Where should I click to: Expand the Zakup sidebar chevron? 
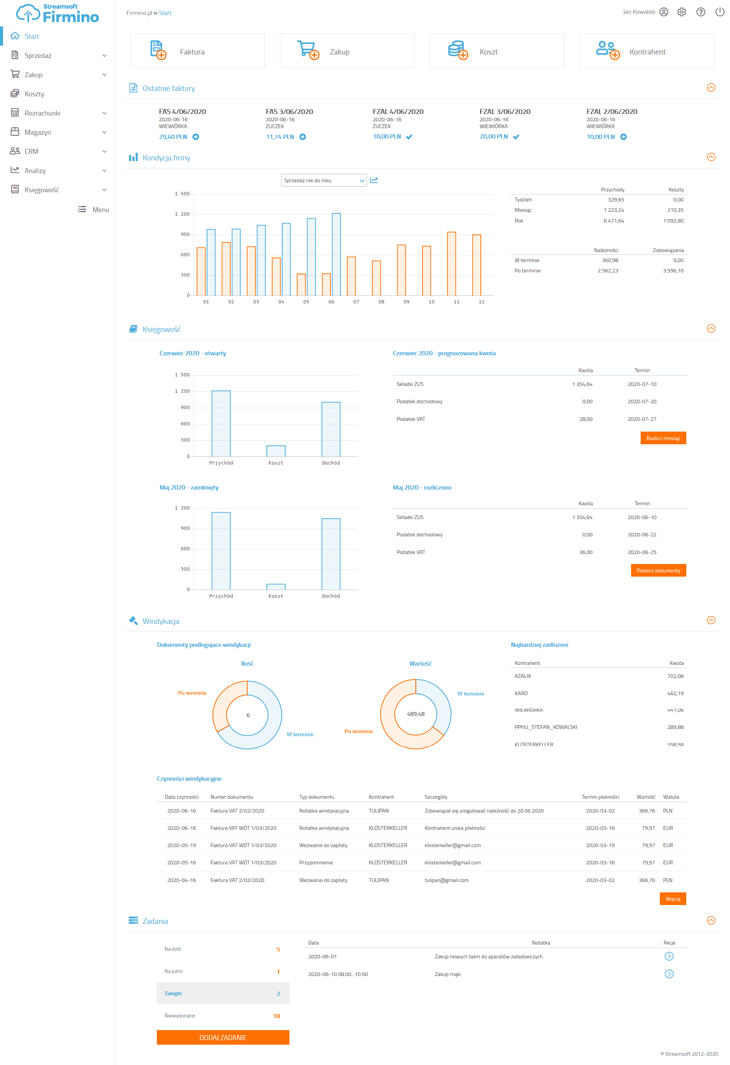click(104, 75)
